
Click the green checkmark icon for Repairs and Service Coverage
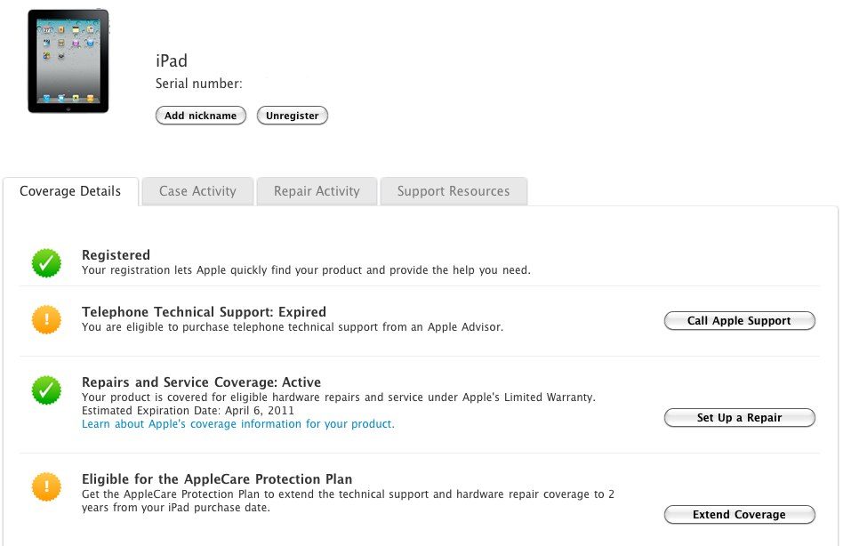[x=46, y=389]
